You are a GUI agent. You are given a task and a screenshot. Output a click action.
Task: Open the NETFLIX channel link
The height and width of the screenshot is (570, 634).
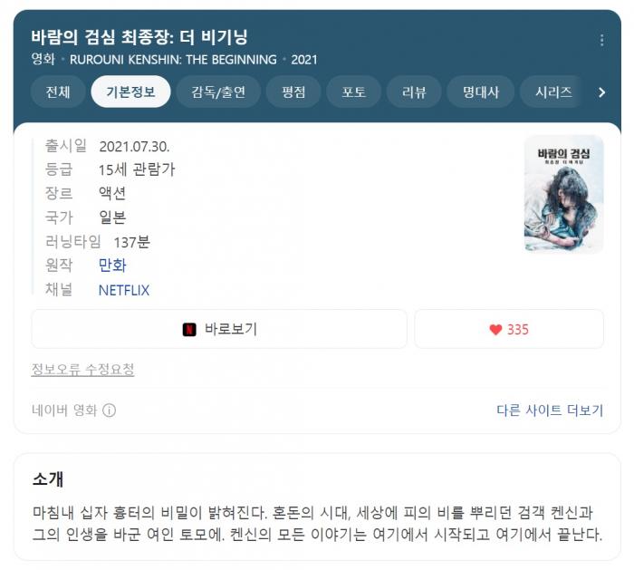(x=124, y=290)
